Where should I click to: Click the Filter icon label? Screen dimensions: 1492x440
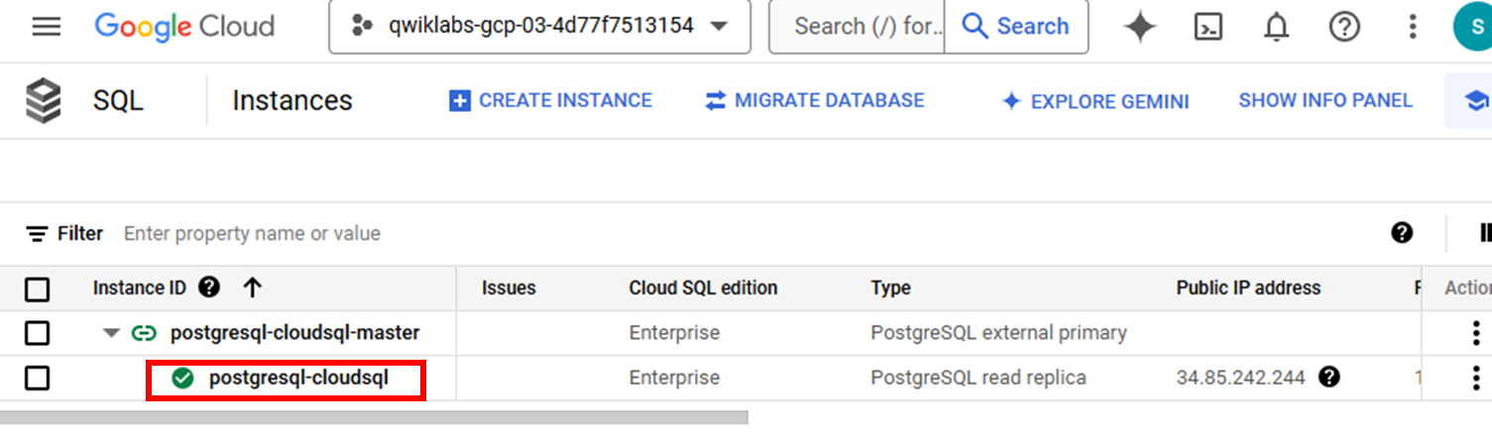(x=64, y=234)
